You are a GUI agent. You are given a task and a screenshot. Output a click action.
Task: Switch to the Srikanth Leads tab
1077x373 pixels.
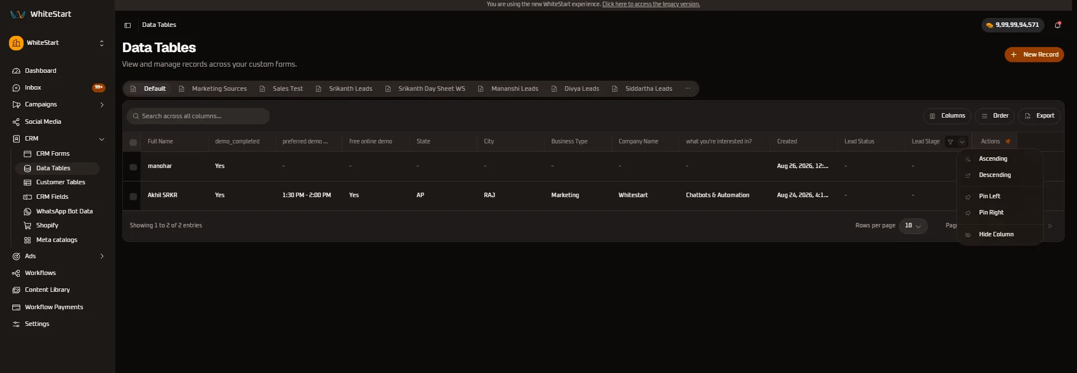pyautogui.click(x=344, y=89)
